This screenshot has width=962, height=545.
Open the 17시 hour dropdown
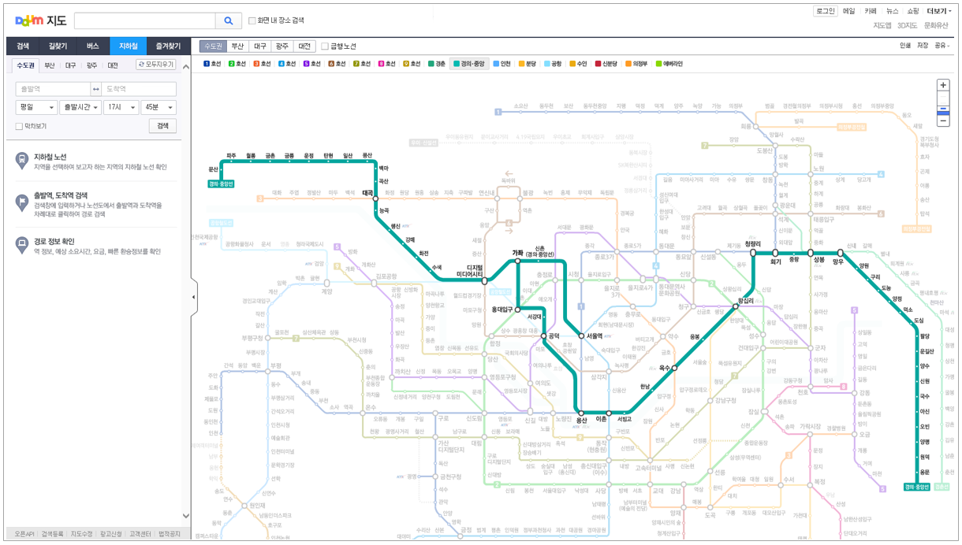[121, 107]
